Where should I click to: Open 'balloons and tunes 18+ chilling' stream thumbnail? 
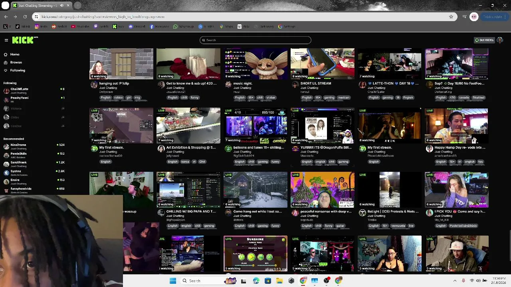(x=255, y=126)
